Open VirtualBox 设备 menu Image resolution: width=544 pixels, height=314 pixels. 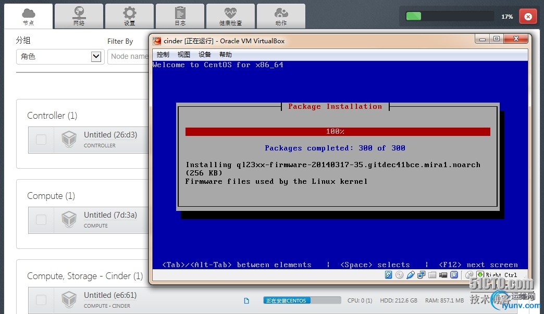(x=205, y=54)
